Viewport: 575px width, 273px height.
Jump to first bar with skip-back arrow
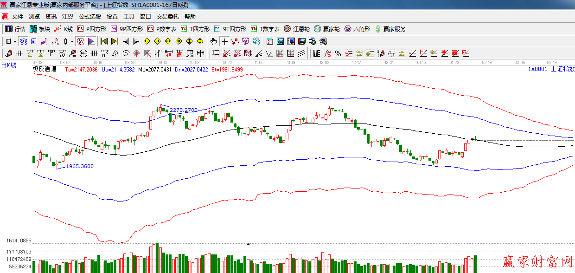tap(104, 41)
